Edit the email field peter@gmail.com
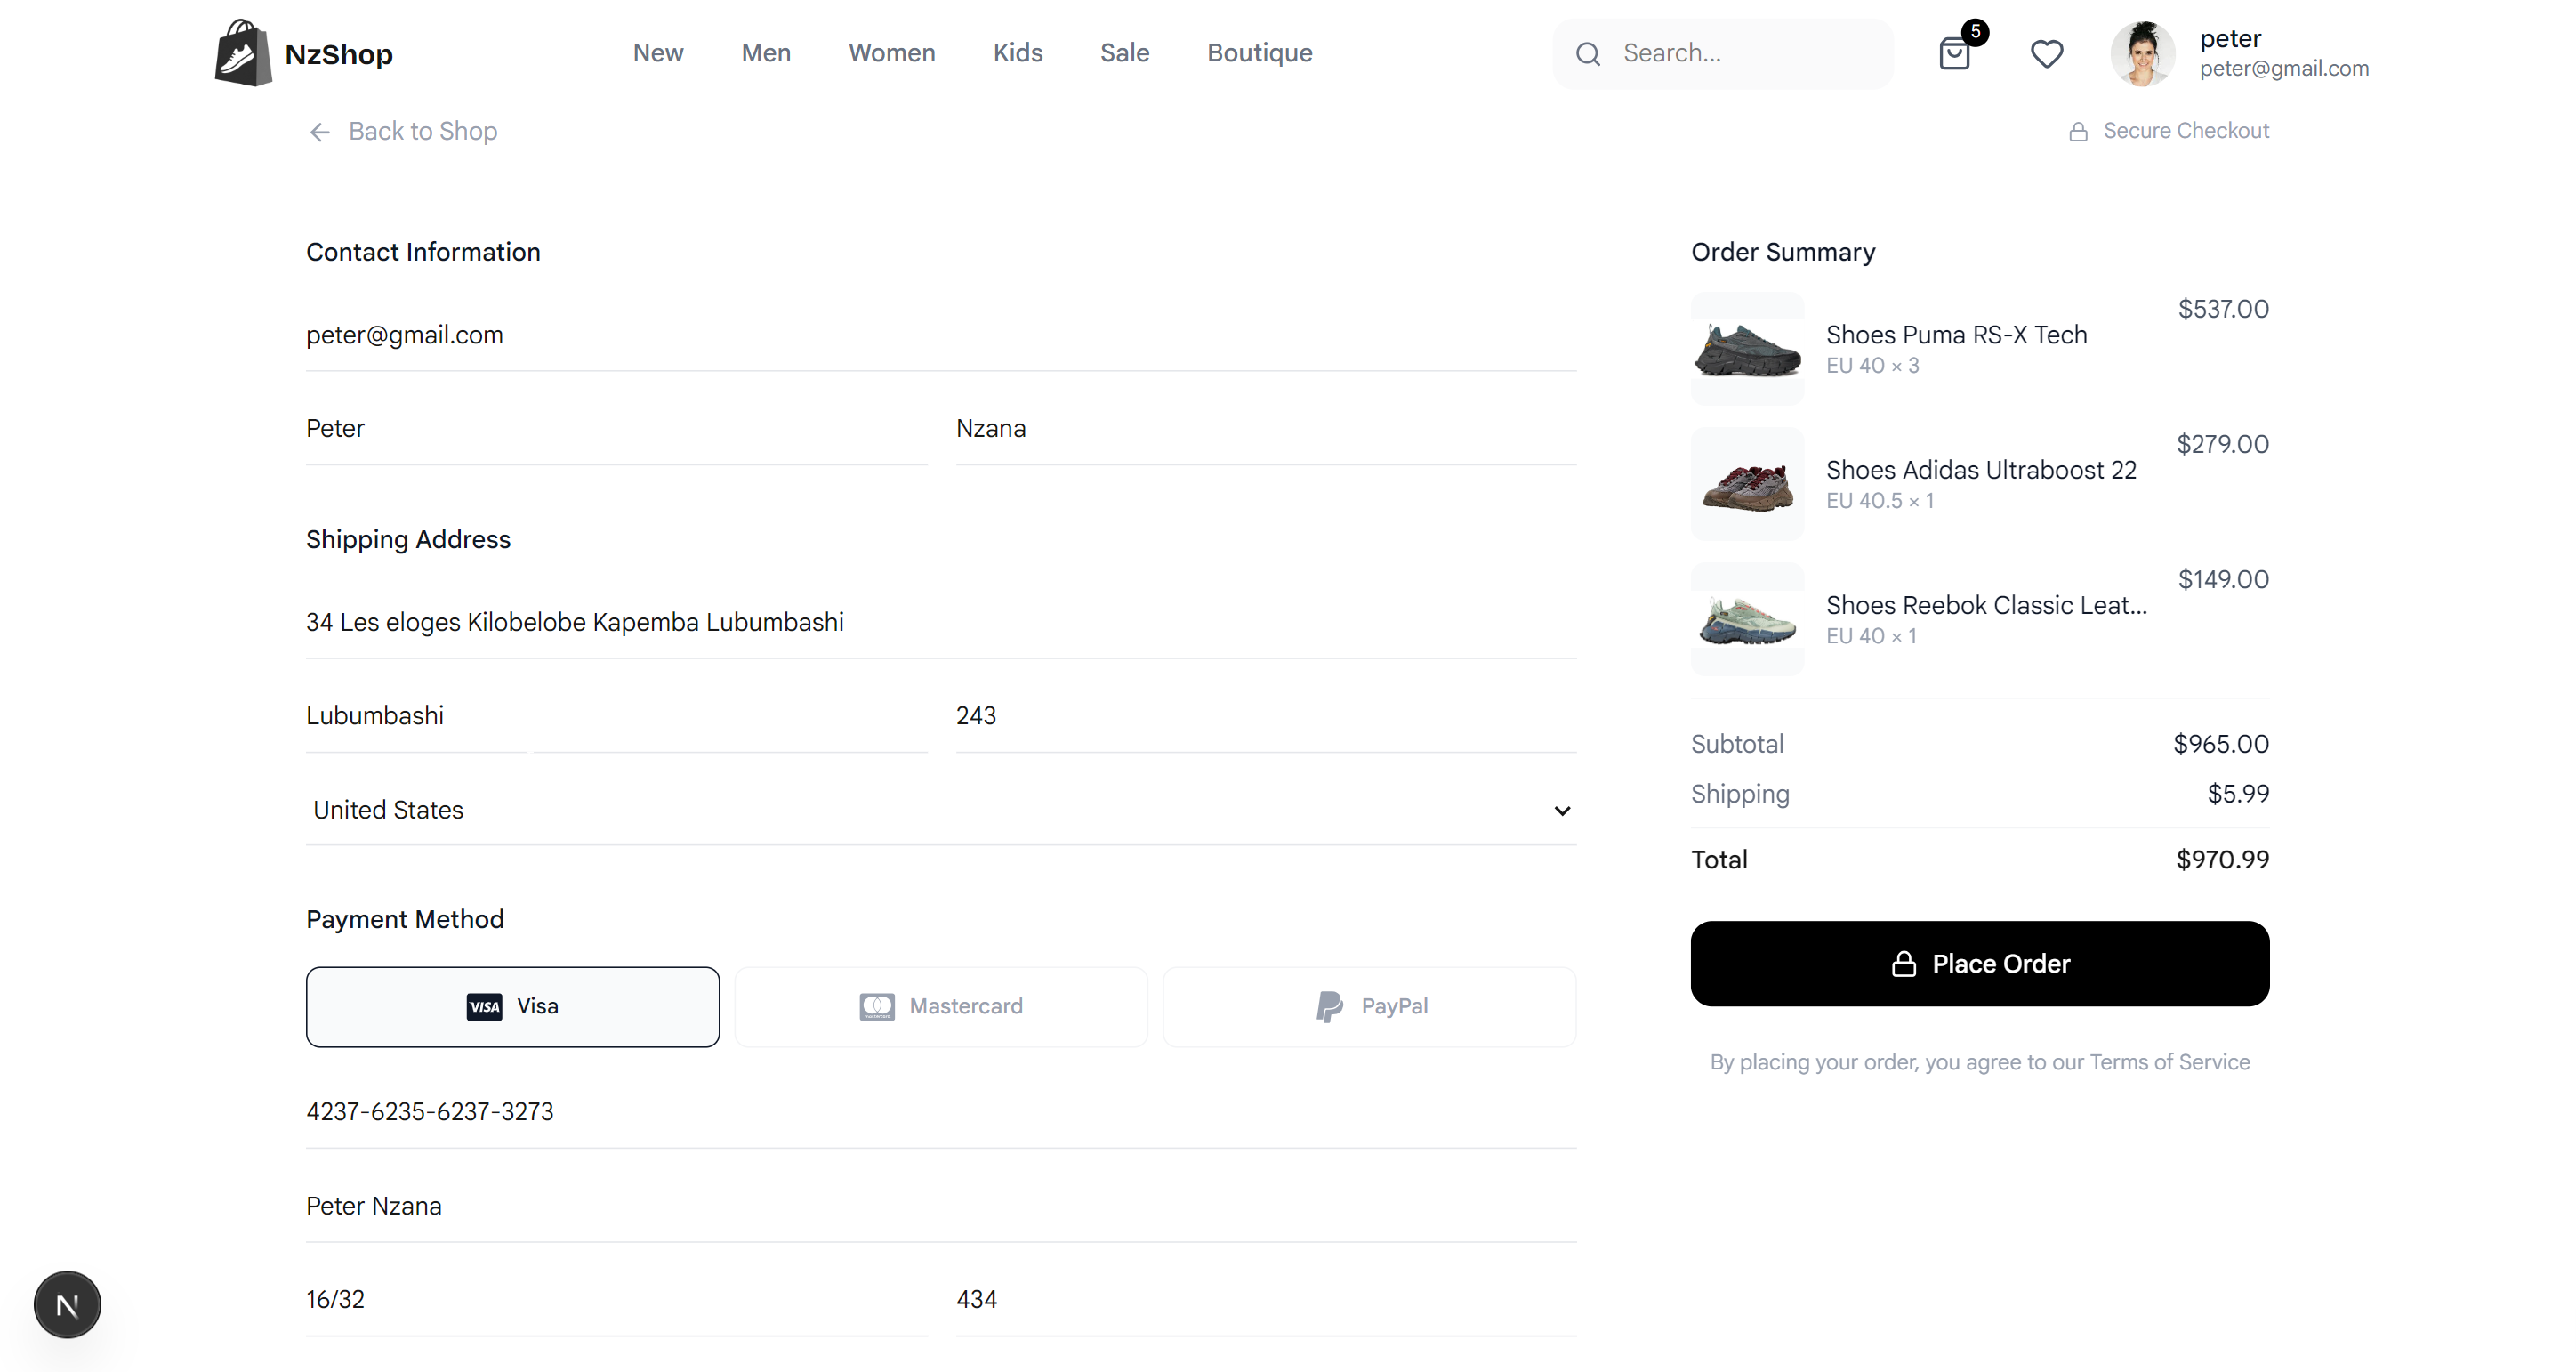The height and width of the screenshot is (1372, 2576). tap(941, 335)
